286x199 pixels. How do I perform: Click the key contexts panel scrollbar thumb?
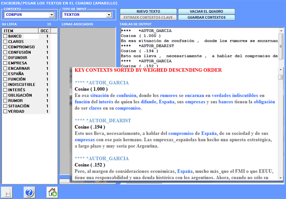pos(281,77)
